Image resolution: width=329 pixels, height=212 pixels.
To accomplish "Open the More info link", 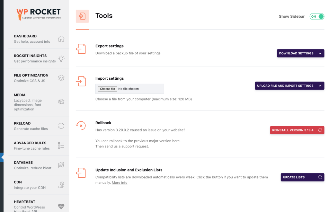I will click(119, 182).
